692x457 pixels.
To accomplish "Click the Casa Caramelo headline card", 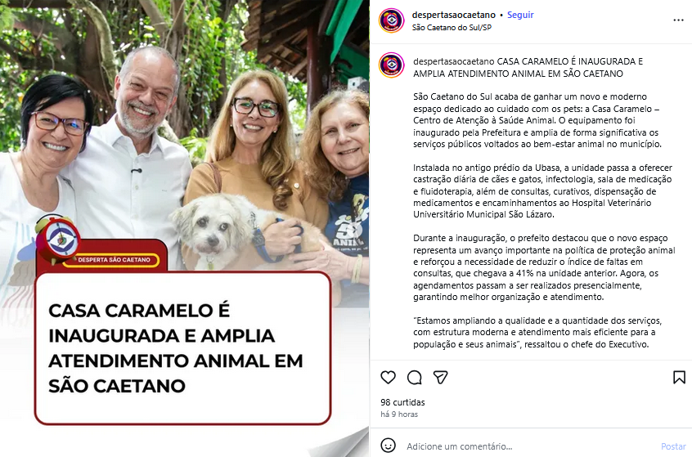I will point(182,348).
